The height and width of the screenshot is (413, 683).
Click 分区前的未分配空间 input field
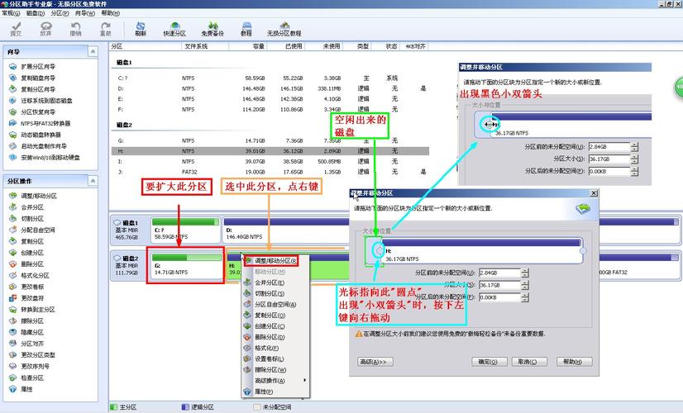point(499,273)
